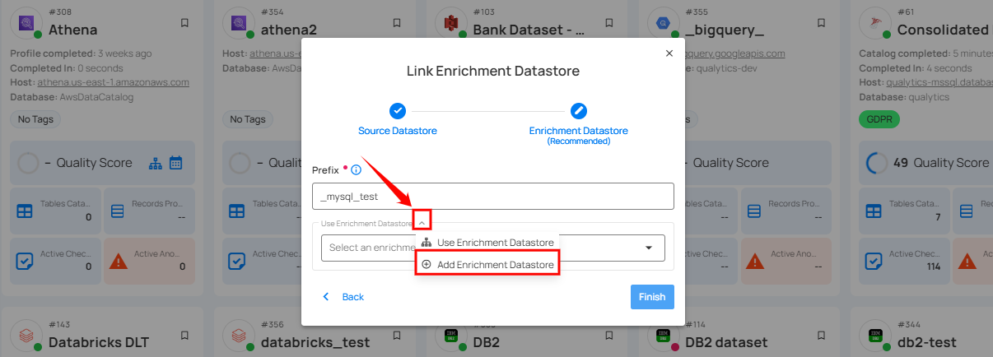Click Athena quality score calendar icon
The width and height of the screenshot is (993, 357).
point(175,163)
